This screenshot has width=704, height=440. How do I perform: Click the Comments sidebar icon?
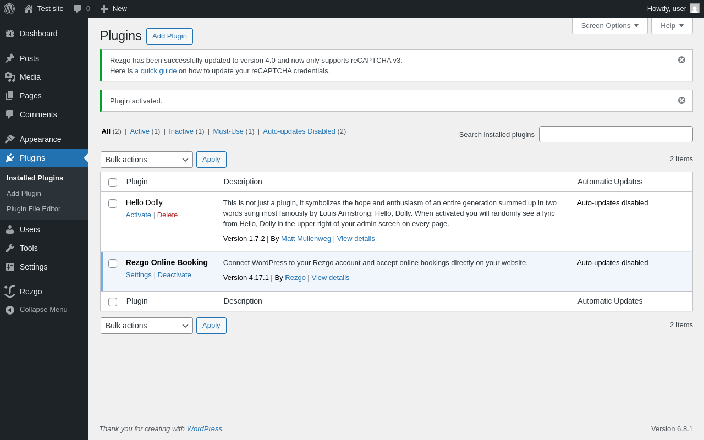(10, 114)
